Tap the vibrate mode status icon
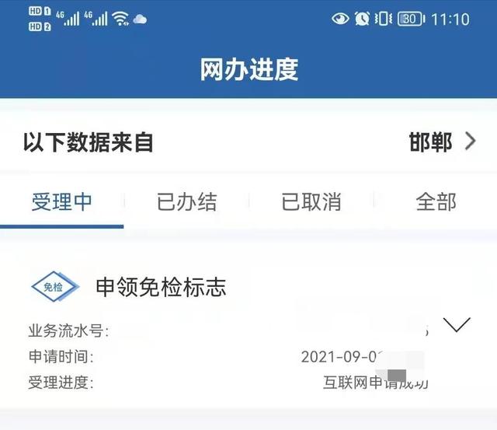 pyautogui.click(x=383, y=19)
